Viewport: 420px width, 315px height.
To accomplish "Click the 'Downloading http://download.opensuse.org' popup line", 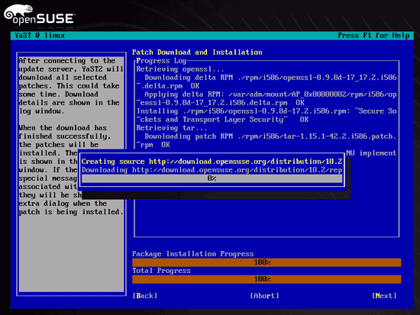I will (x=212, y=170).
